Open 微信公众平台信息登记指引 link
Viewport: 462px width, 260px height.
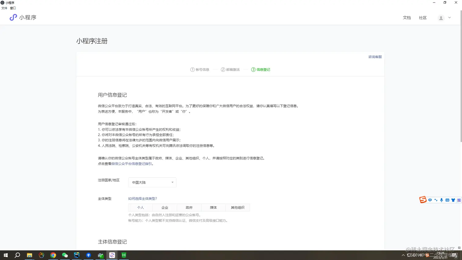[x=131, y=164]
